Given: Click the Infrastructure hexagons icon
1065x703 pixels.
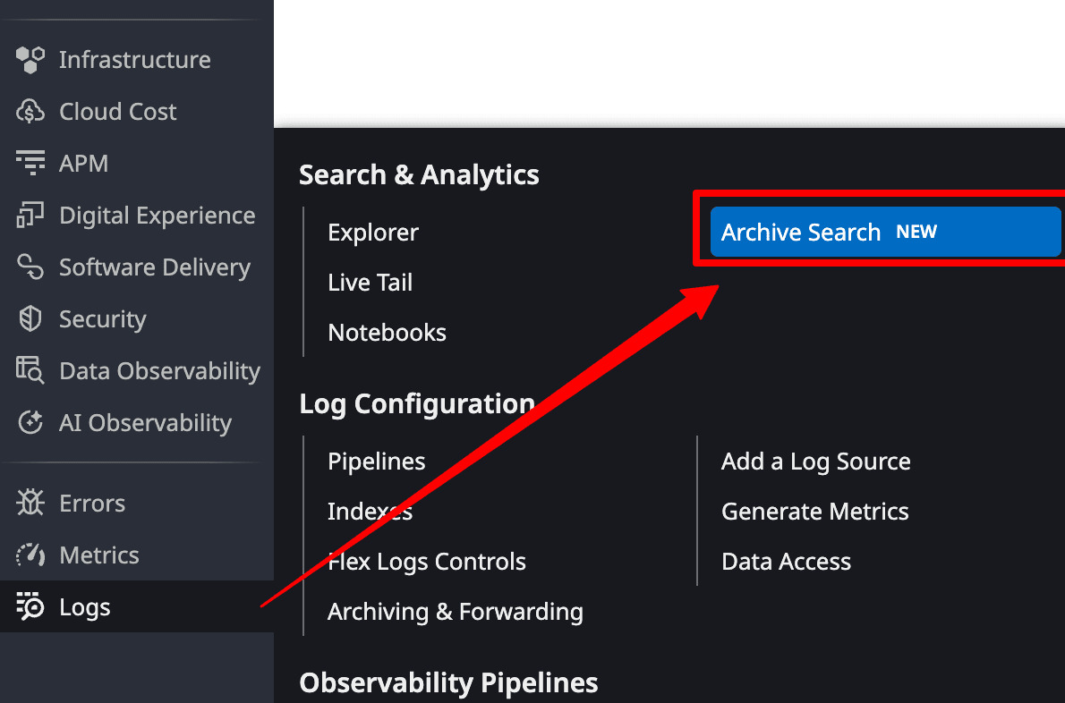Looking at the screenshot, I should coord(30,60).
